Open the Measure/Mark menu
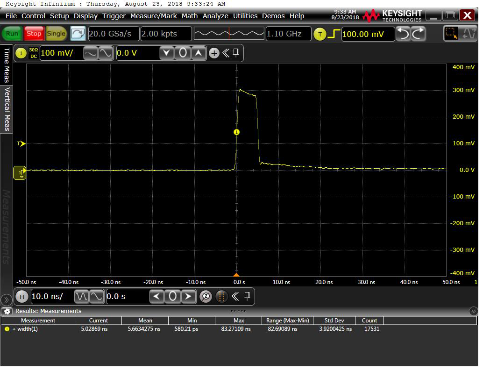 154,16
